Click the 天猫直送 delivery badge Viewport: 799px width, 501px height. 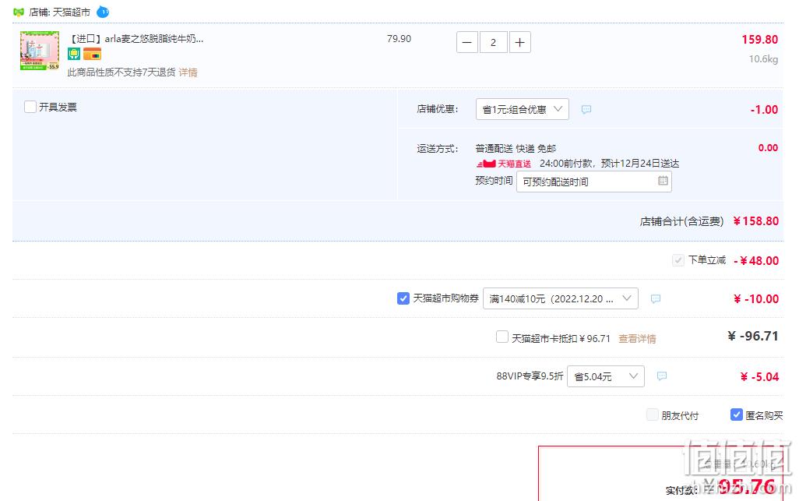click(x=503, y=164)
